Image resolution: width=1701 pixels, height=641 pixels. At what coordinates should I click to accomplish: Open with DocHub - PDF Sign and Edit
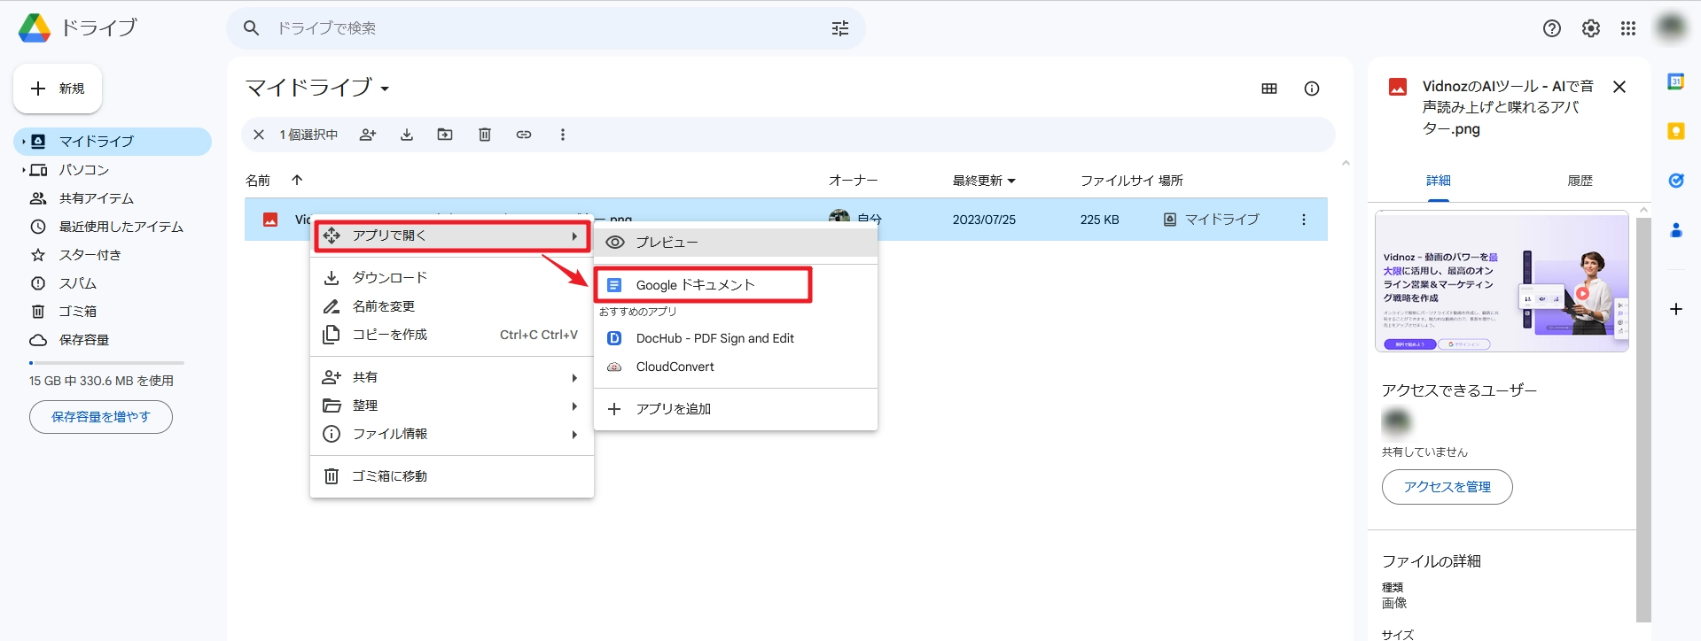[x=736, y=338]
